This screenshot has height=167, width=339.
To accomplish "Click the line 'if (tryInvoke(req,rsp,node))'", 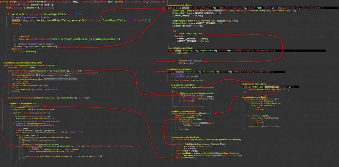I will point(188,61).
